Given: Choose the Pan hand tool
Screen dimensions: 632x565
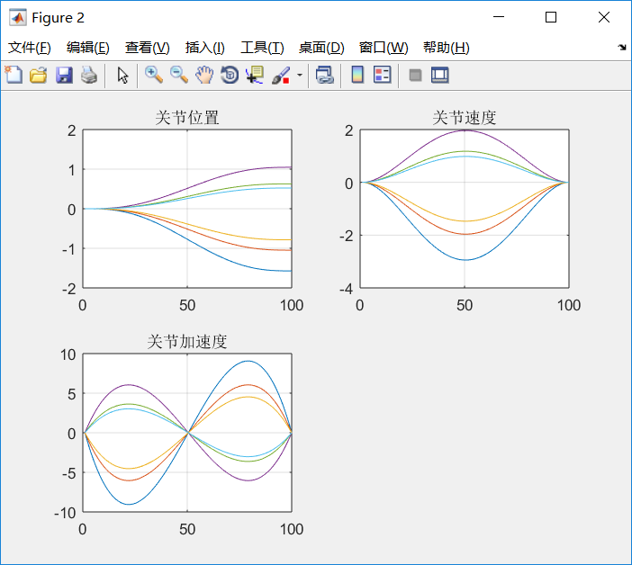Looking at the screenshot, I should (x=204, y=76).
